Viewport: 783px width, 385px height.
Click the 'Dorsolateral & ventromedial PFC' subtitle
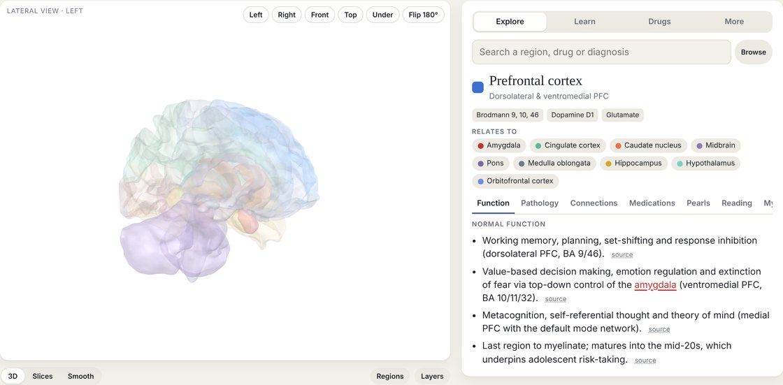[x=548, y=96]
